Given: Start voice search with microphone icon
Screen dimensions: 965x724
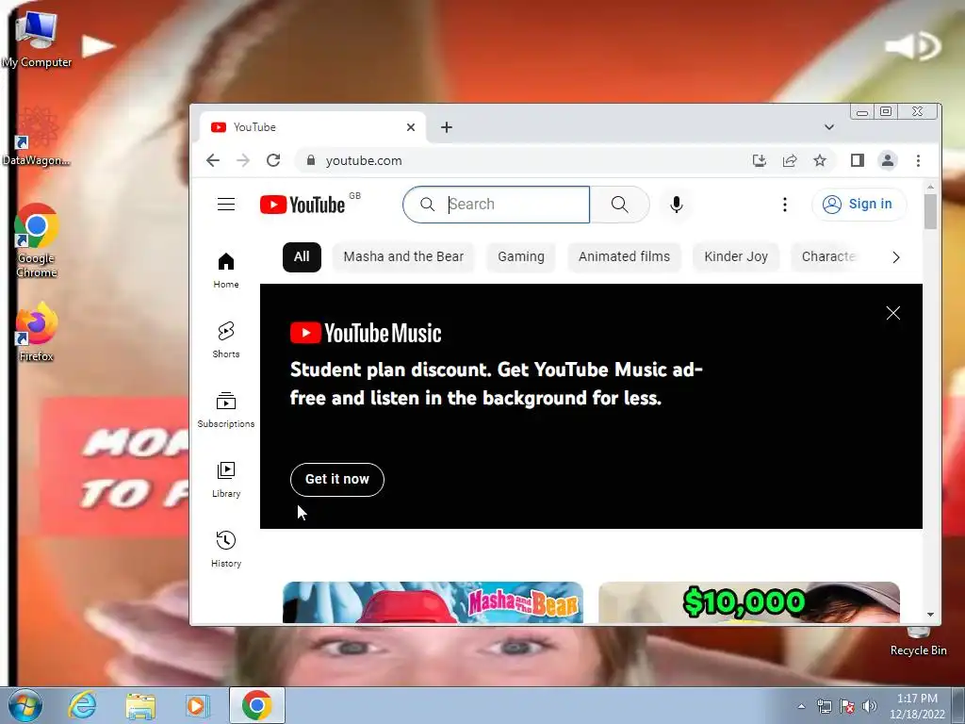Looking at the screenshot, I should pyautogui.click(x=677, y=205).
